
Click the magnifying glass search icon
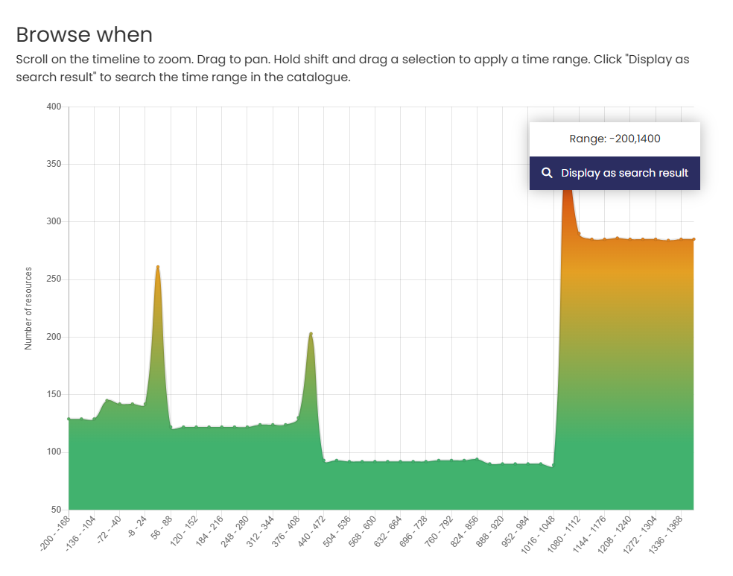point(546,172)
